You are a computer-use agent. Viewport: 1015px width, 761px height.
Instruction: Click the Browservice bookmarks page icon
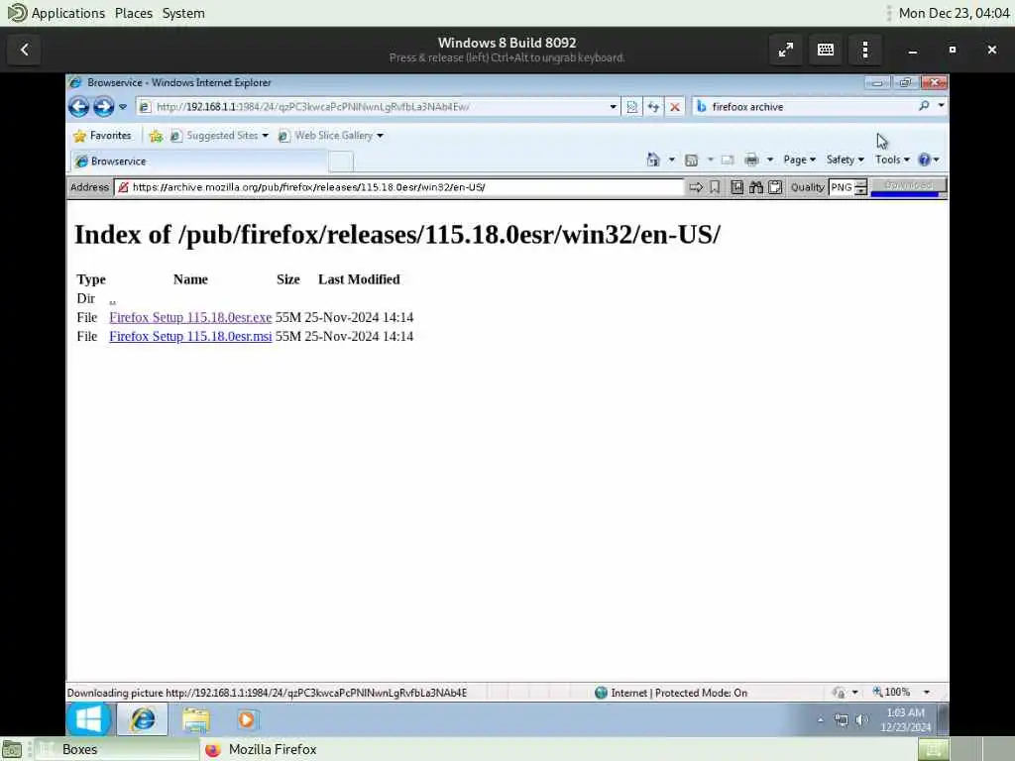coord(737,187)
